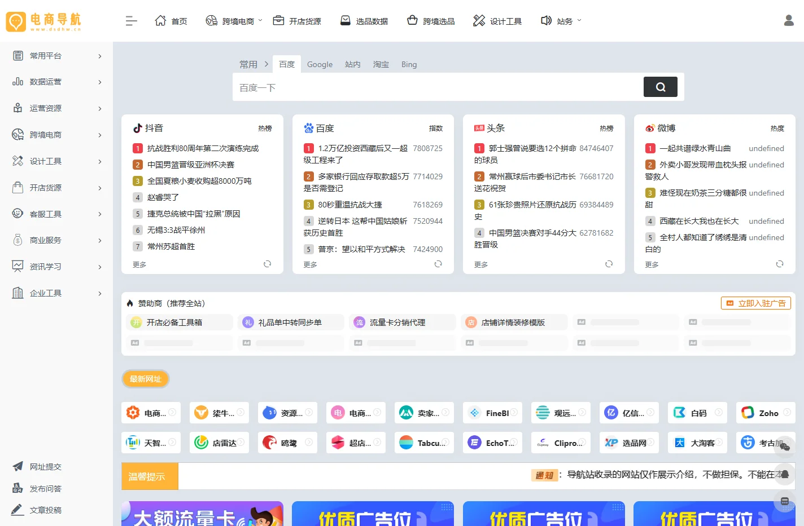Expand 常用平台 sidebar category
The image size is (804, 526).
[x=56, y=56]
